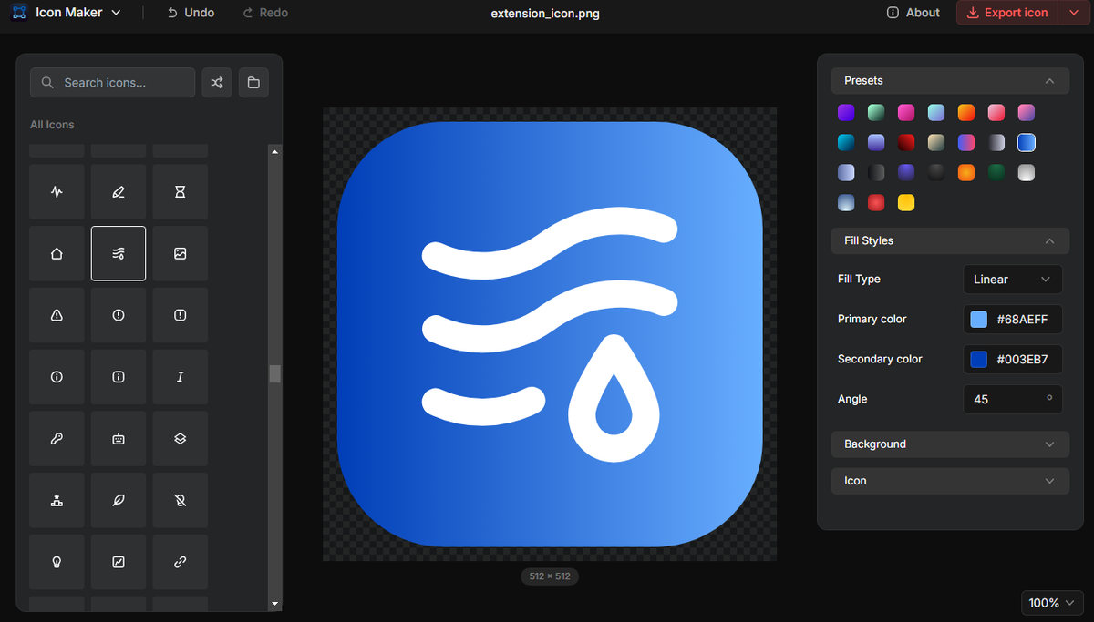Choose the purple preset swatch
Image resolution: width=1094 pixels, height=622 pixels.
[x=846, y=113]
